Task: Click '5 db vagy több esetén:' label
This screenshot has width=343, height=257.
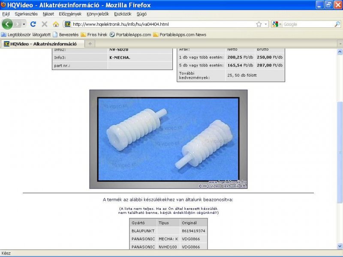Action: [201, 65]
